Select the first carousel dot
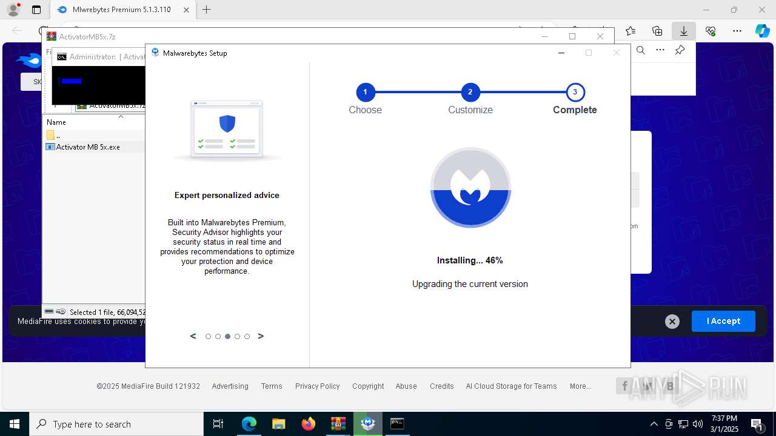 pyautogui.click(x=208, y=337)
